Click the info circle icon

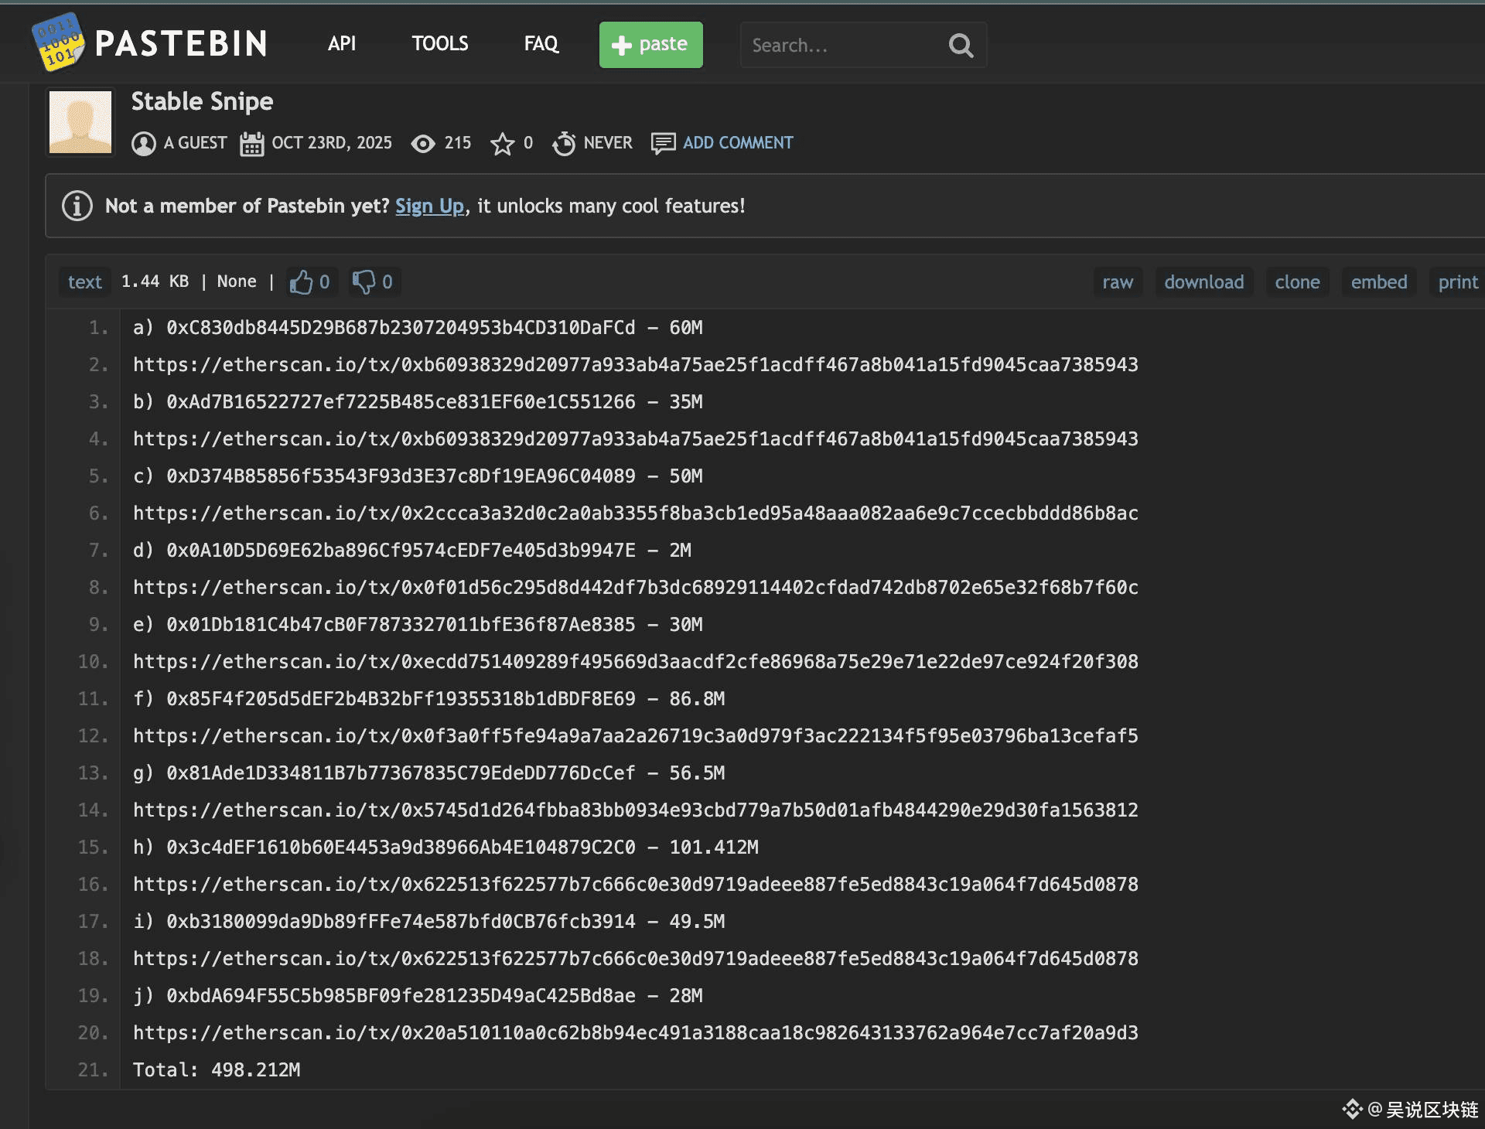click(x=77, y=206)
